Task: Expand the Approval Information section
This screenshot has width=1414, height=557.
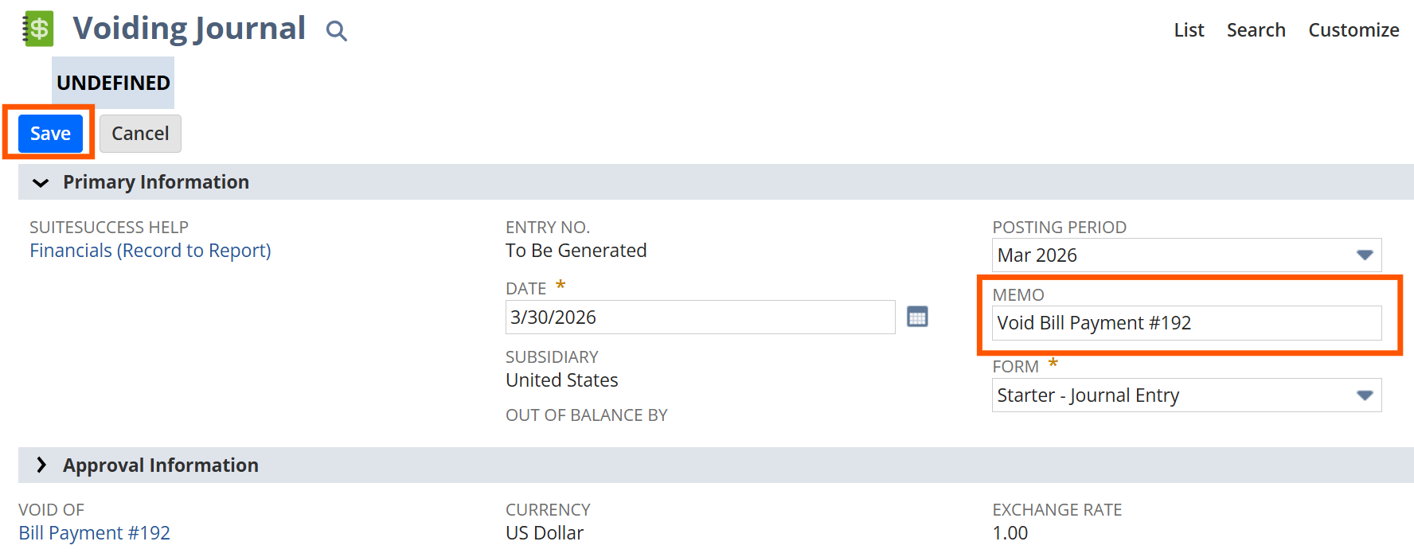Action: (x=41, y=465)
